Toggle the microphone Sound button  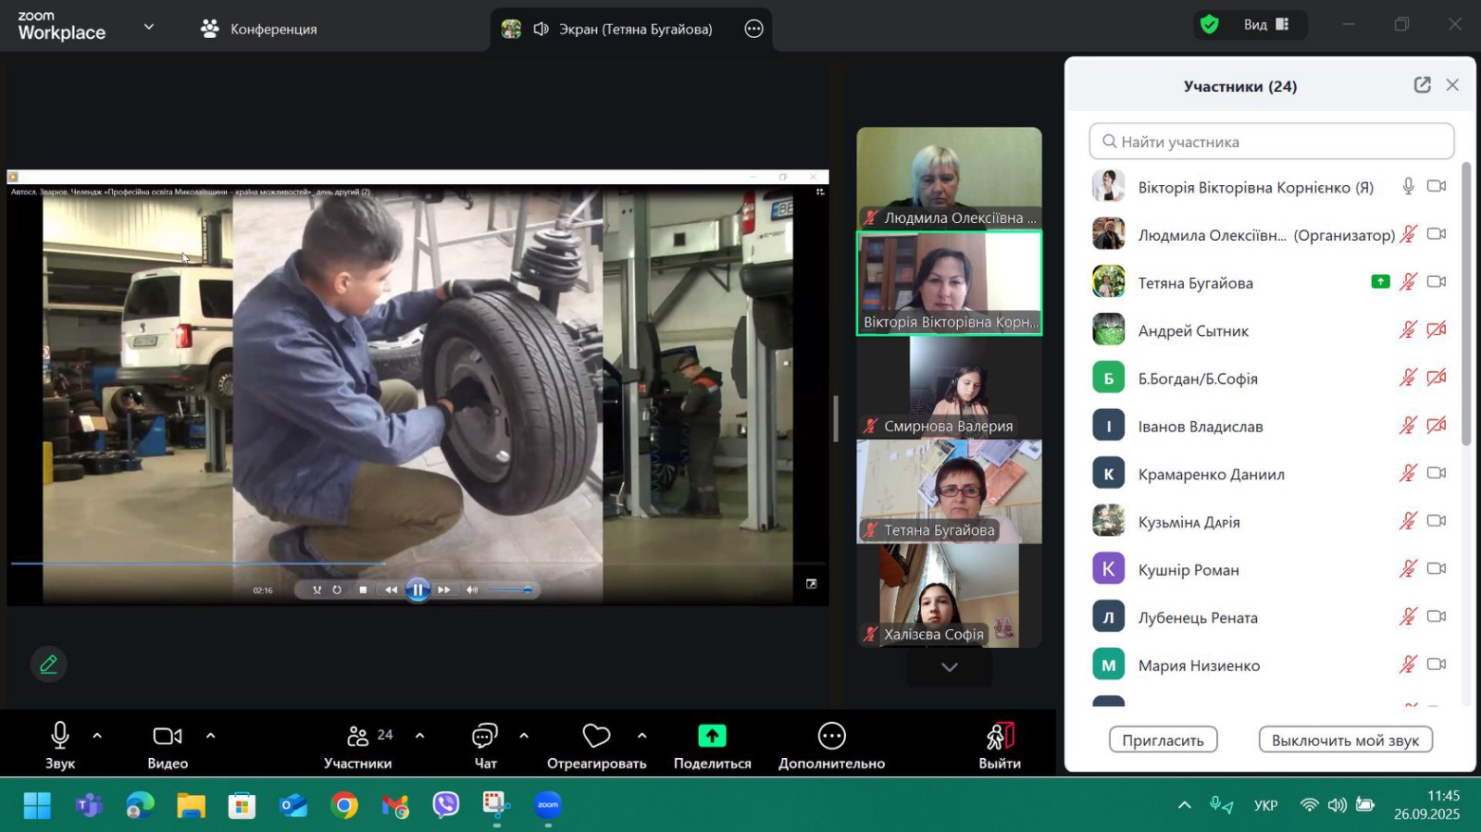point(60,737)
